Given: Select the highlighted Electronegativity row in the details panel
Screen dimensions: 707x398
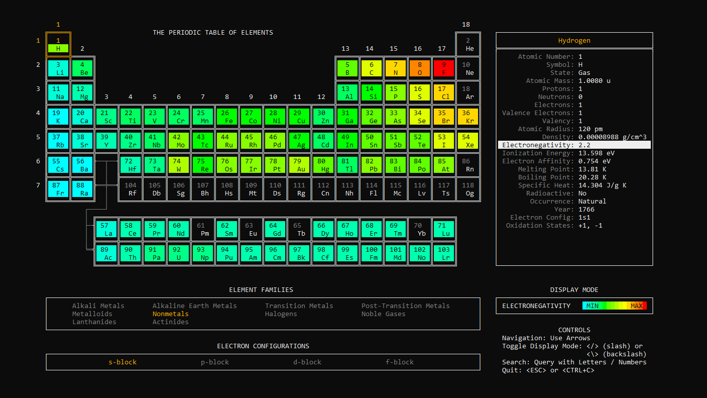Looking at the screenshot, I should click(x=574, y=145).
